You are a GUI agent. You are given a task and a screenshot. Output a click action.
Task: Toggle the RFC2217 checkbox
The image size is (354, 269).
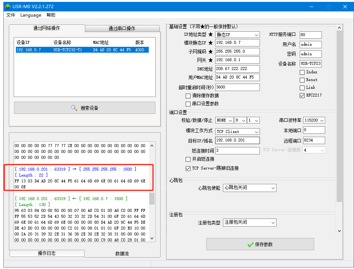tap(302, 95)
